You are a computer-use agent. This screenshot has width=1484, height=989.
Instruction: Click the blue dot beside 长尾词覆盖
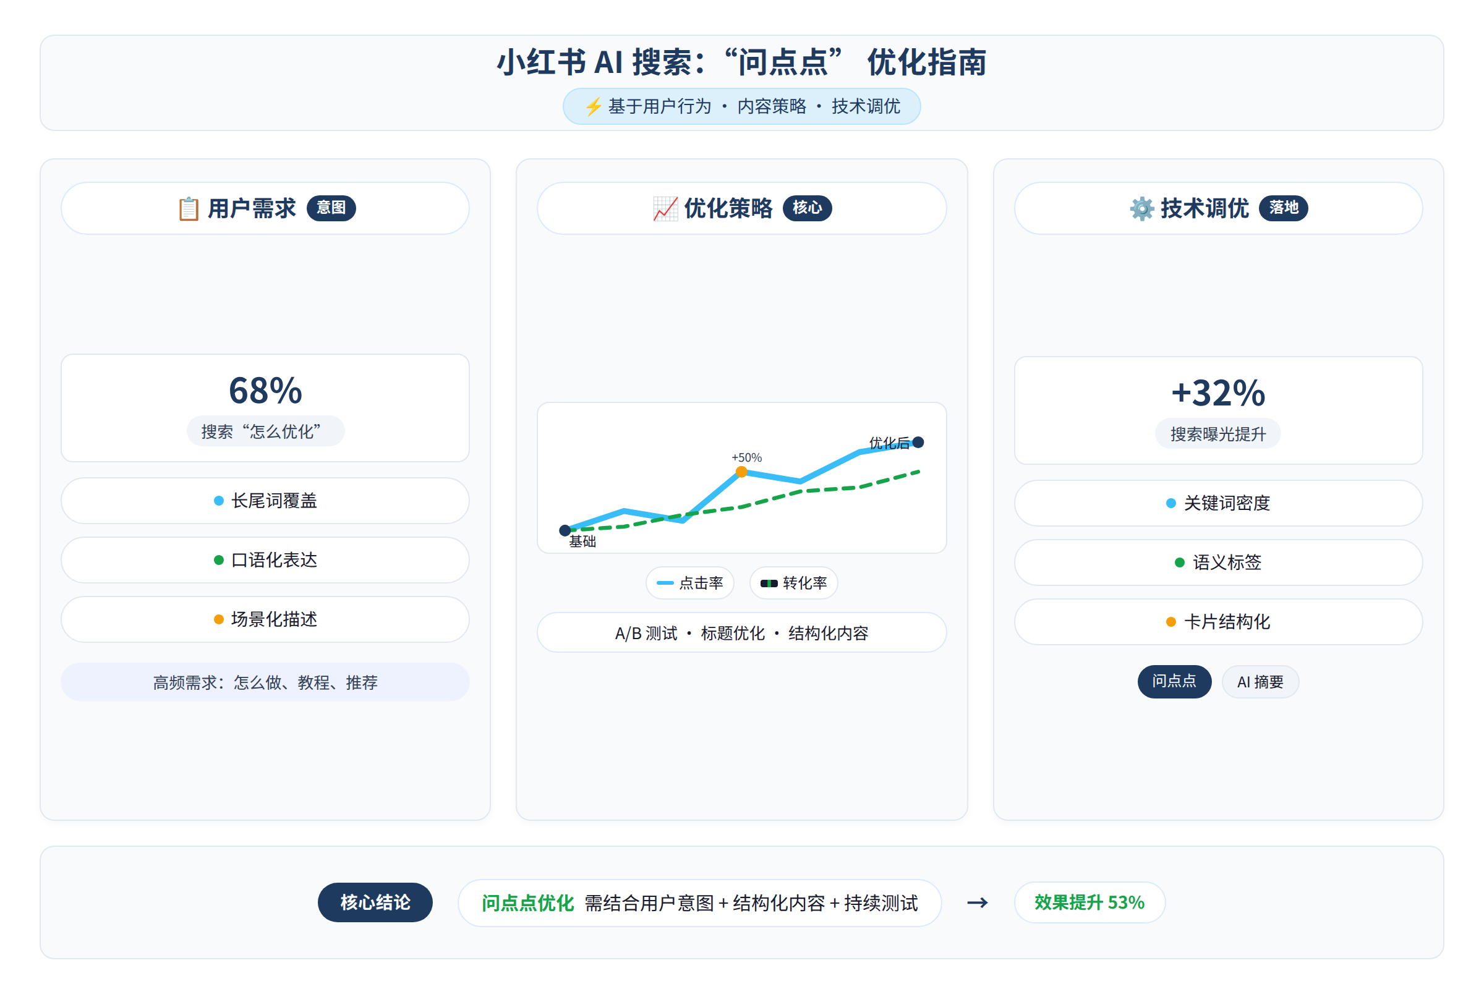coord(219,501)
